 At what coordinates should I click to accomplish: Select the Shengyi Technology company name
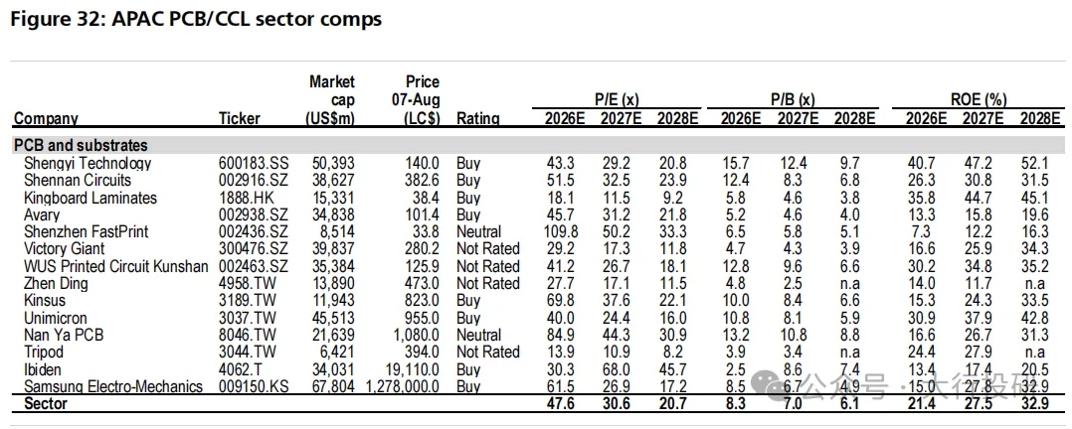point(88,163)
